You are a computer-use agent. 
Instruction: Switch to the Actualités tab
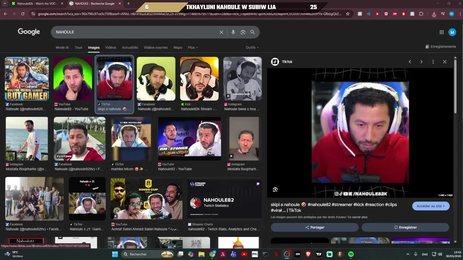tap(130, 47)
